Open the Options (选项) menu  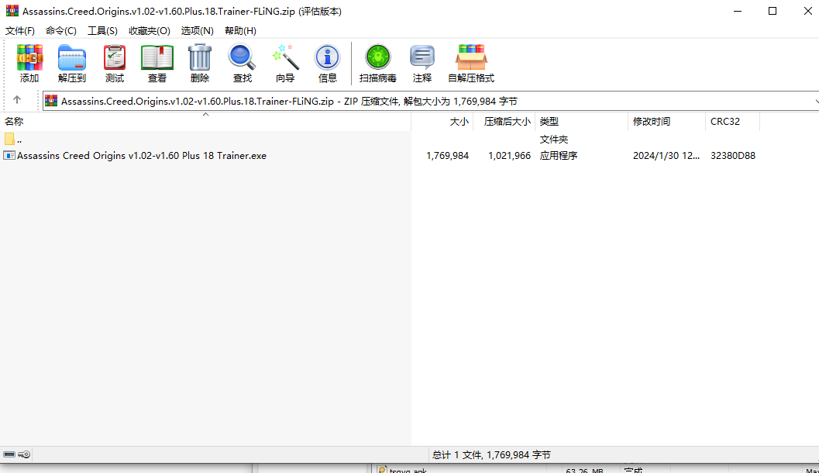pos(197,31)
